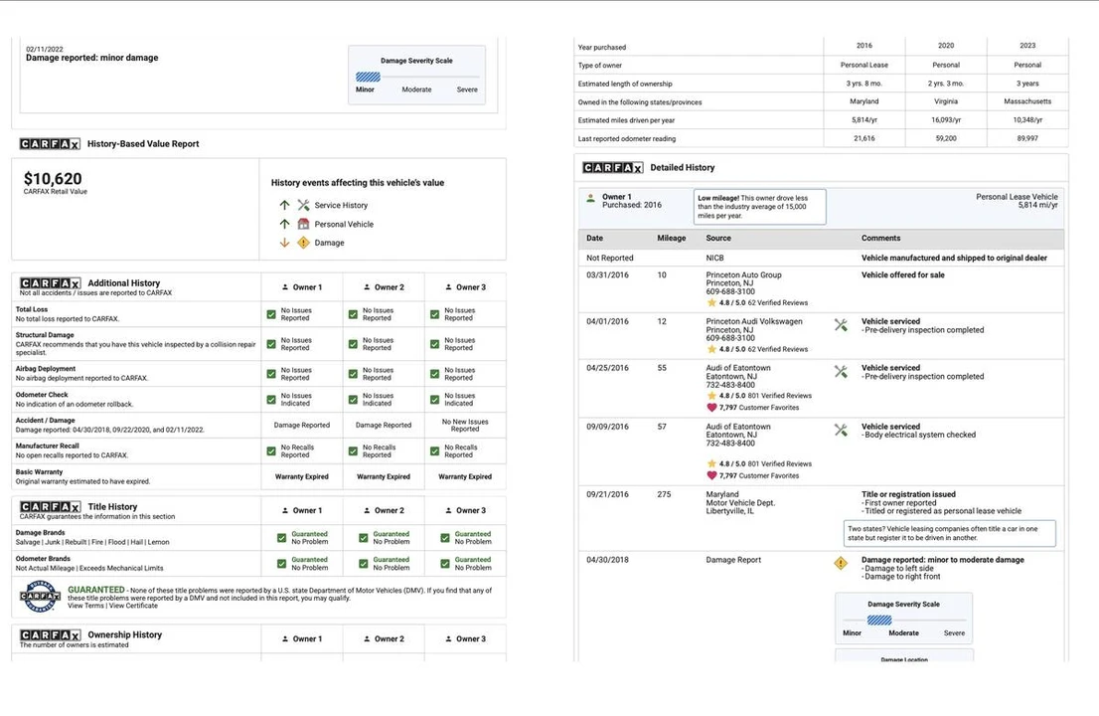Click the orange Damage diamond in value report

[x=303, y=243]
